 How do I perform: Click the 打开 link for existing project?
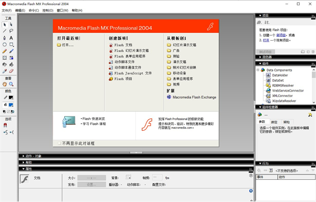coord(266,41)
